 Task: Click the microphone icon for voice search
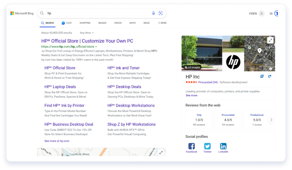[x=153, y=13]
